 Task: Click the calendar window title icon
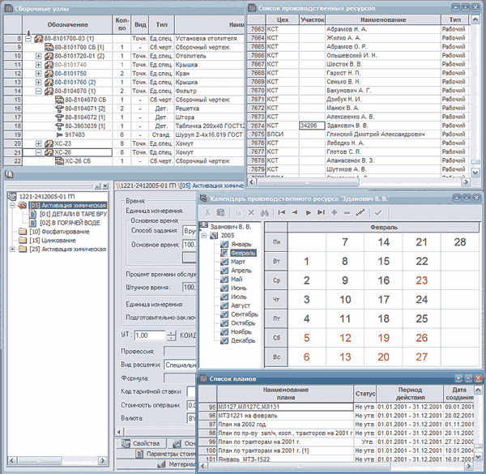(x=203, y=199)
